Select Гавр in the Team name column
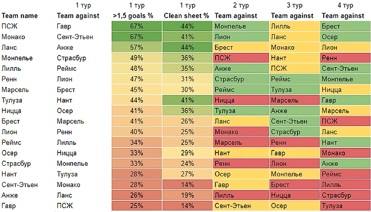The image size is (371, 212). pos(10,206)
